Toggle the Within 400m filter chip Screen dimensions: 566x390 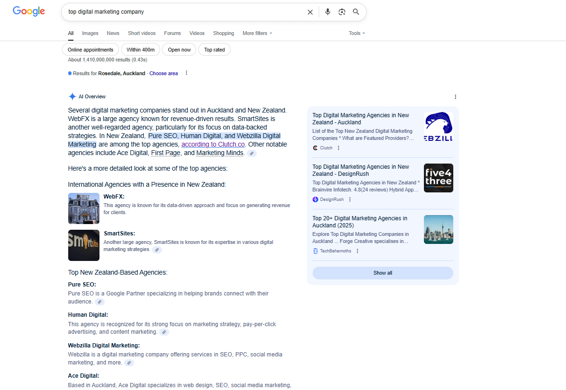click(140, 50)
